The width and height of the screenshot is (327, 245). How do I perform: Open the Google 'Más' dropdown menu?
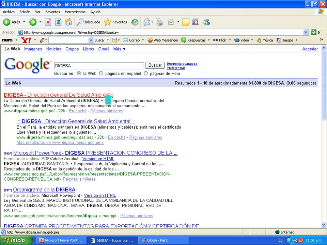coord(119,49)
